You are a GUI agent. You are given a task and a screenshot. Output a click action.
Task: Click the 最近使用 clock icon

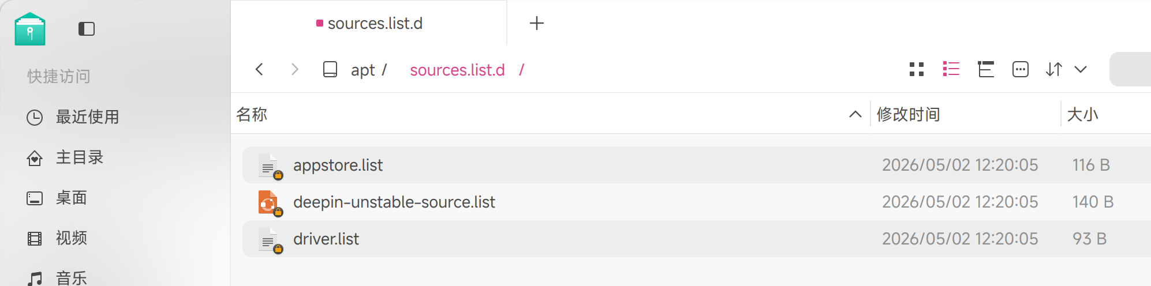[x=35, y=118]
